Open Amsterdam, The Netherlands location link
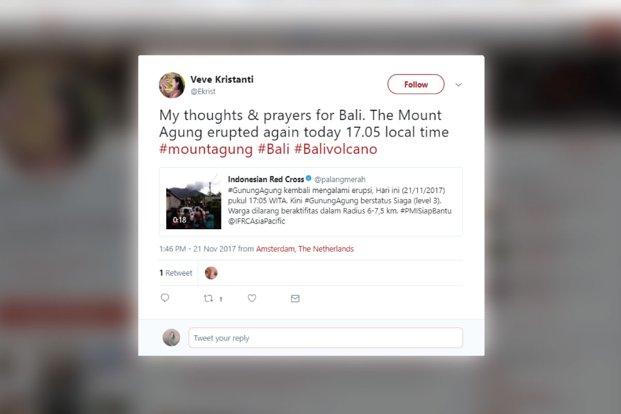This screenshot has width=621, height=414. pos(305,249)
